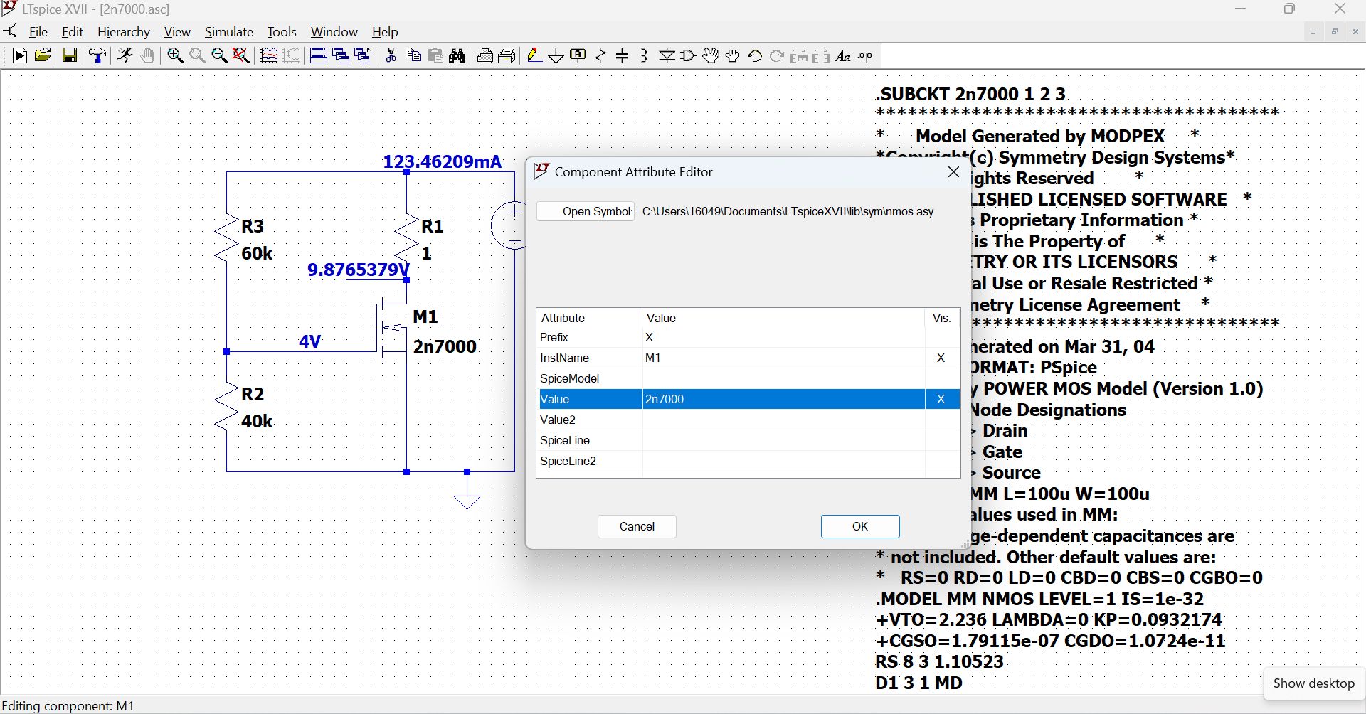
Task: Cut with the scissors icon
Action: [x=391, y=56]
